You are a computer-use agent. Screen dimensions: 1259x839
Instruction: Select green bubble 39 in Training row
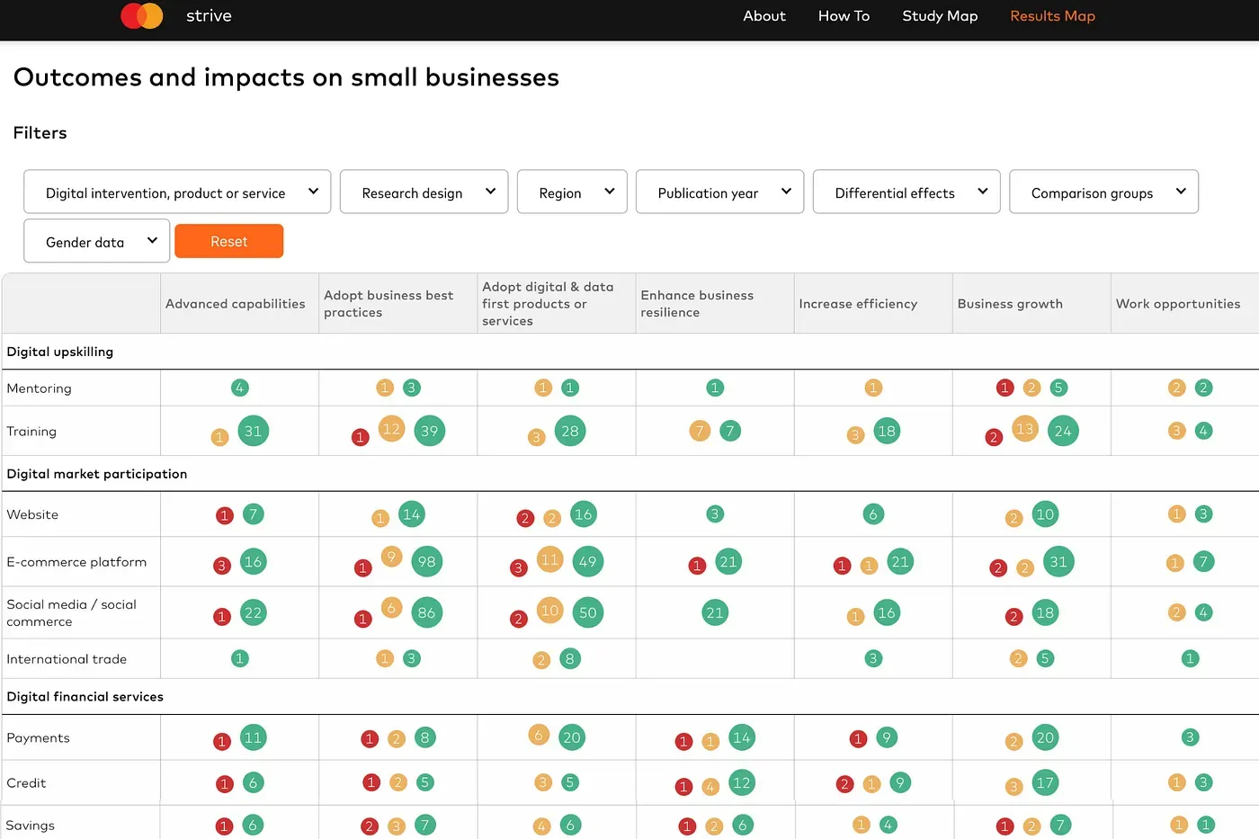pyautogui.click(x=429, y=432)
